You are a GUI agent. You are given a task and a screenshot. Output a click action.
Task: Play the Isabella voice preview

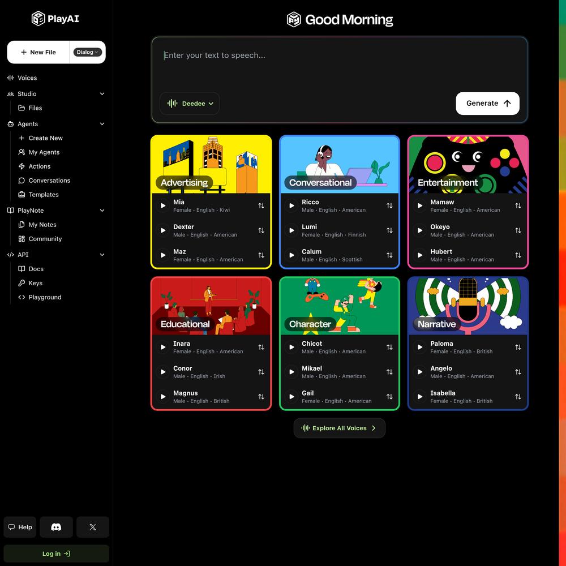pyautogui.click(x=420, y=397)
